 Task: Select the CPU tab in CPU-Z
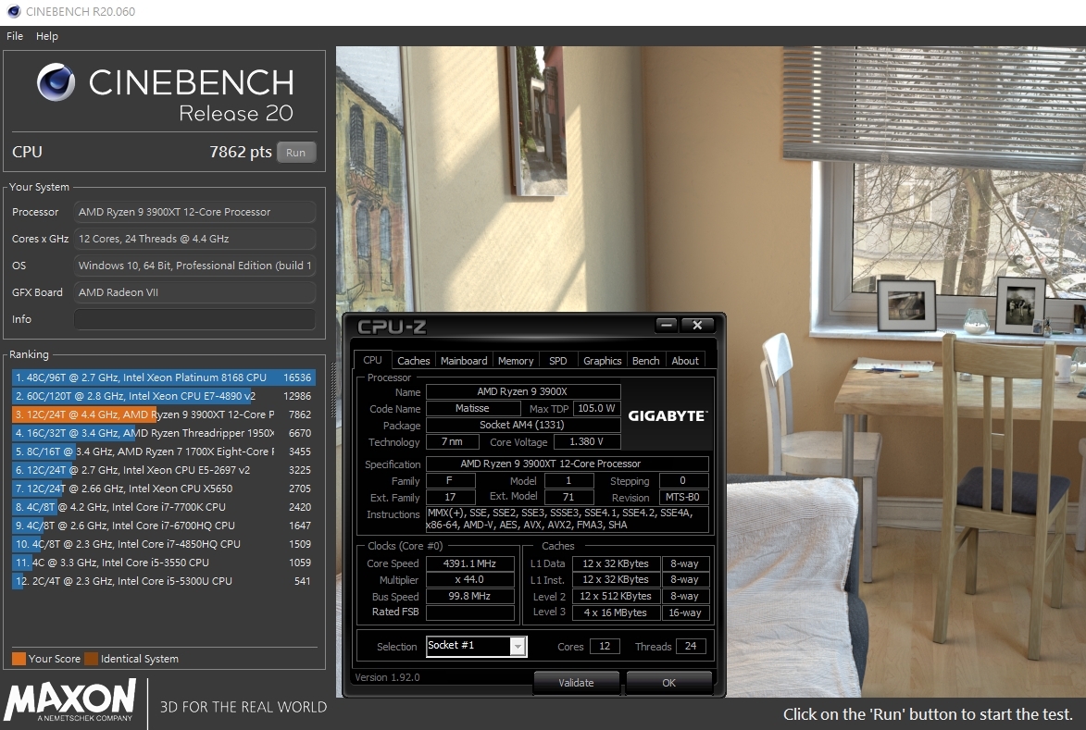(x=372, y=360)
